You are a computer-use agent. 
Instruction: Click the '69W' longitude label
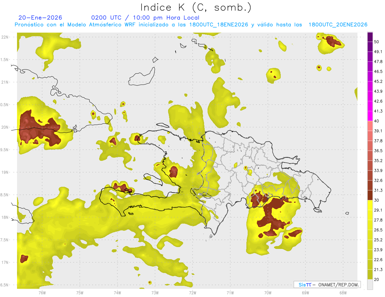tap(305, 293)
